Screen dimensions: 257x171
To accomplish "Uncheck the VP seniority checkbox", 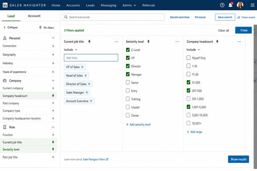I will [x=128, y=58].
